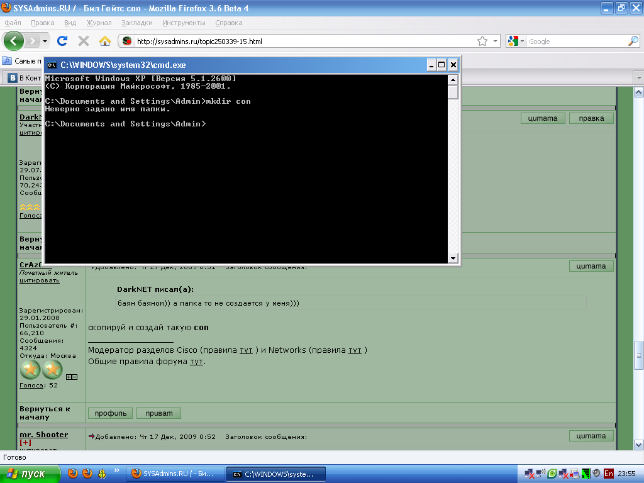Switch to C:\WINDOWS\syste... taskbar button
The image size is (644, 483).
pos(276,474)
